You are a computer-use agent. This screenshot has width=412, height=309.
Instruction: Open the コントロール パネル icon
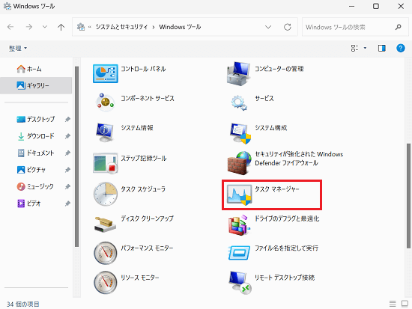pyautogui.click(x=106, y=73)
